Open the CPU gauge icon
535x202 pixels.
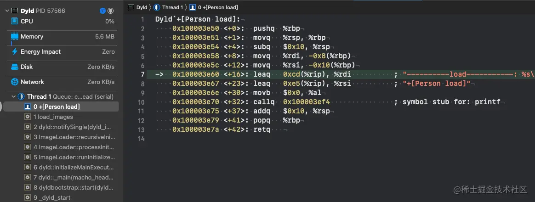tap(14, 21)
